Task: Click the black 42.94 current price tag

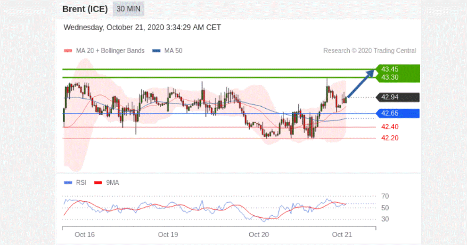Action: coord(398,97)
